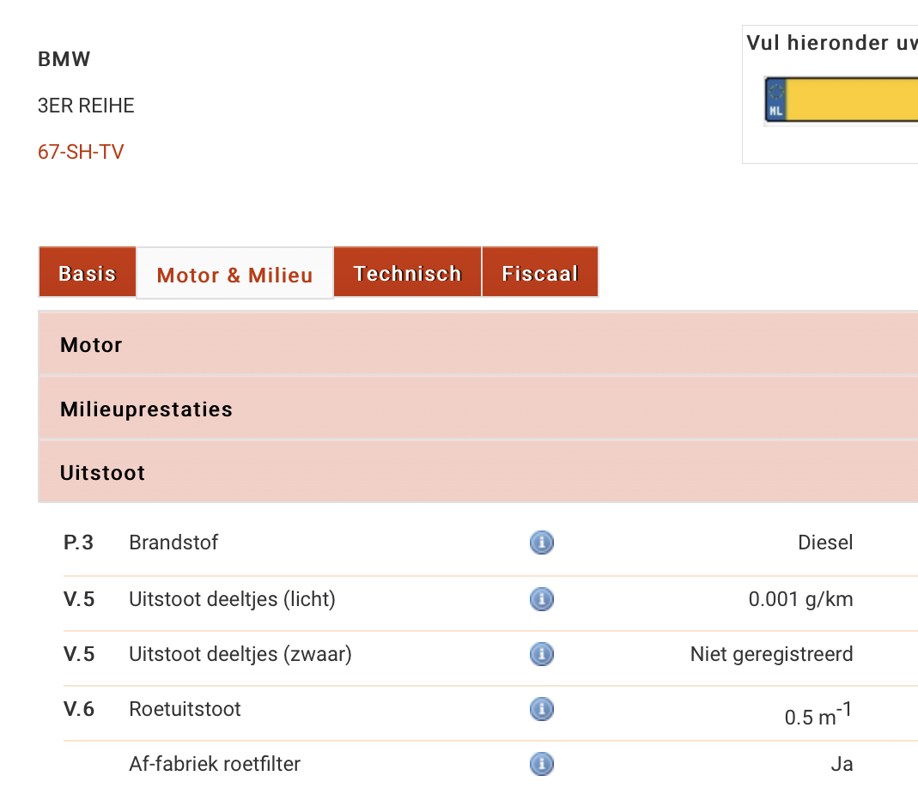Click the Ja roetfilter value

click(x=842, y=764)
